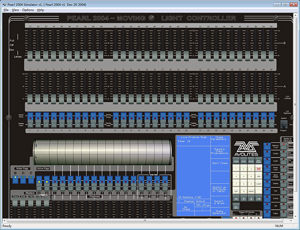Click the blue Photo Copy button
The height and width of the screenshot is (230, 300).
pos(267,169)
